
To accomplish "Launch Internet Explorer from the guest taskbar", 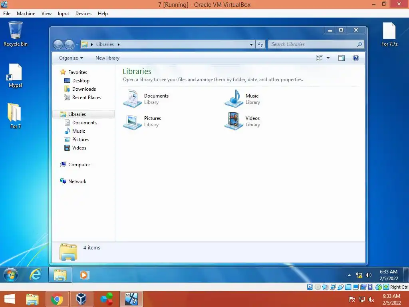I will (x=35, y=275).
